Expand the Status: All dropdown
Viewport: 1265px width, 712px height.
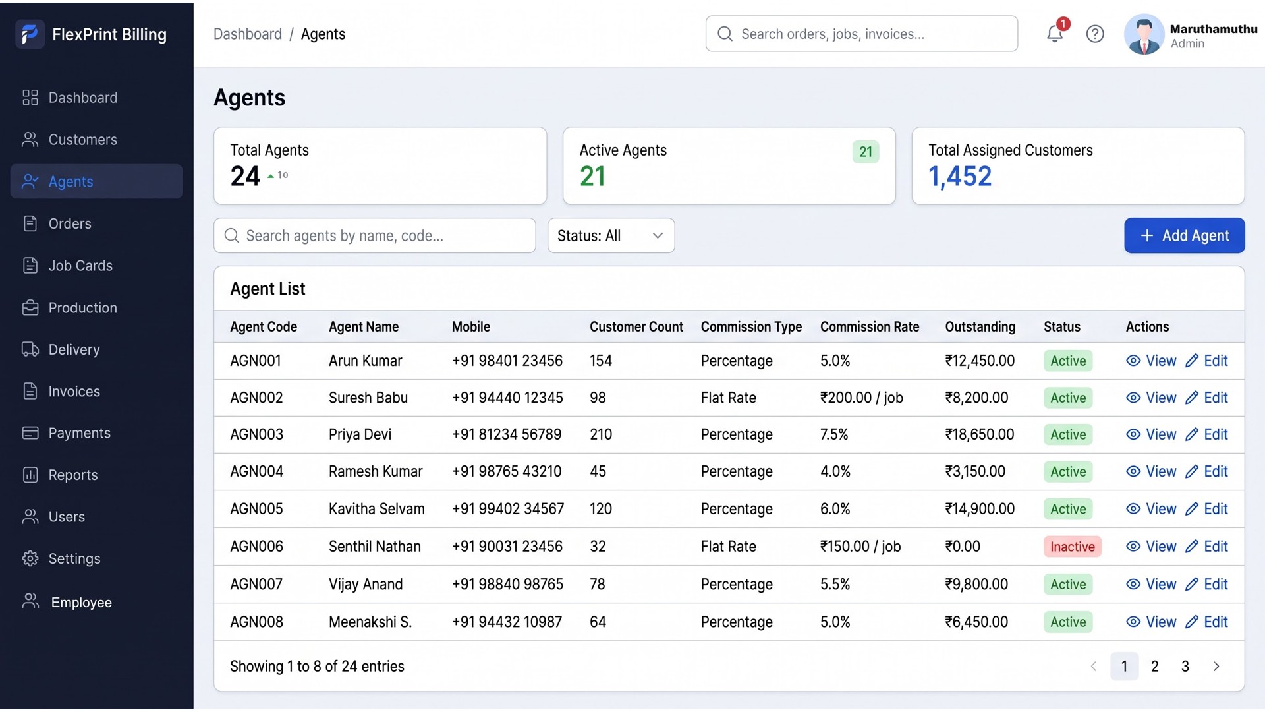(x=611, y=235)
